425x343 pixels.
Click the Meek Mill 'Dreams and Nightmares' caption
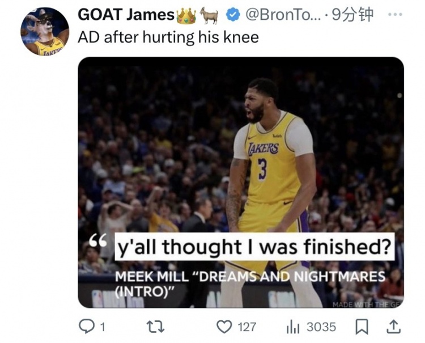[x=249, y=282]
